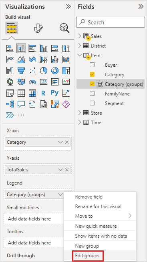Add a Filled map visual
The width and height of the screenshot is (147, 262).
pos(21,82)
